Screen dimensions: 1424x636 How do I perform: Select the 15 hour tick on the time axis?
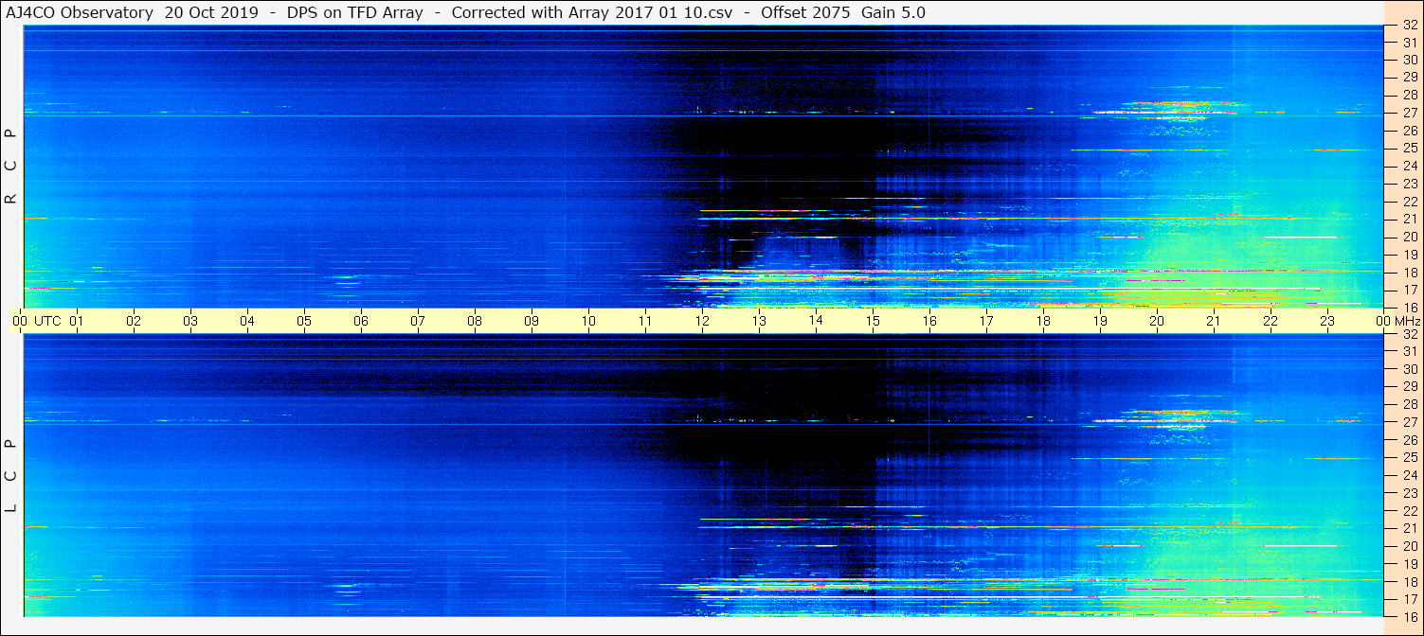(x=873, y=321)
